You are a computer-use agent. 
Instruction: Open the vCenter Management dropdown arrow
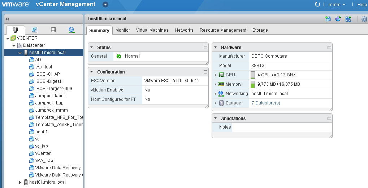tap(105, 4)
